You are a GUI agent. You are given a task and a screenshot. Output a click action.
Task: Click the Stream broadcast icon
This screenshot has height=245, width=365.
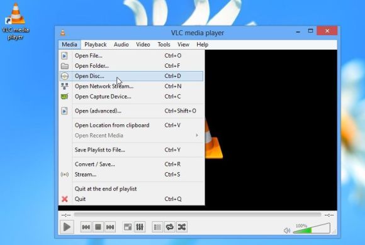click(x=64, y=175)
